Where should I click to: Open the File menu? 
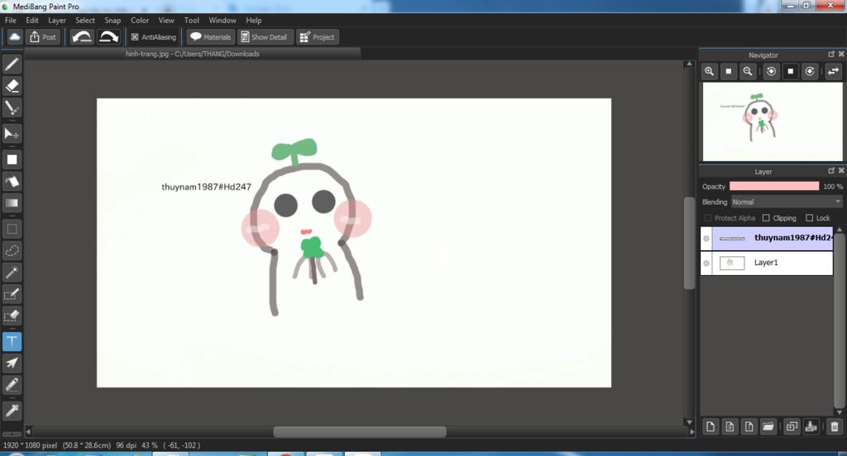(10, 20)
